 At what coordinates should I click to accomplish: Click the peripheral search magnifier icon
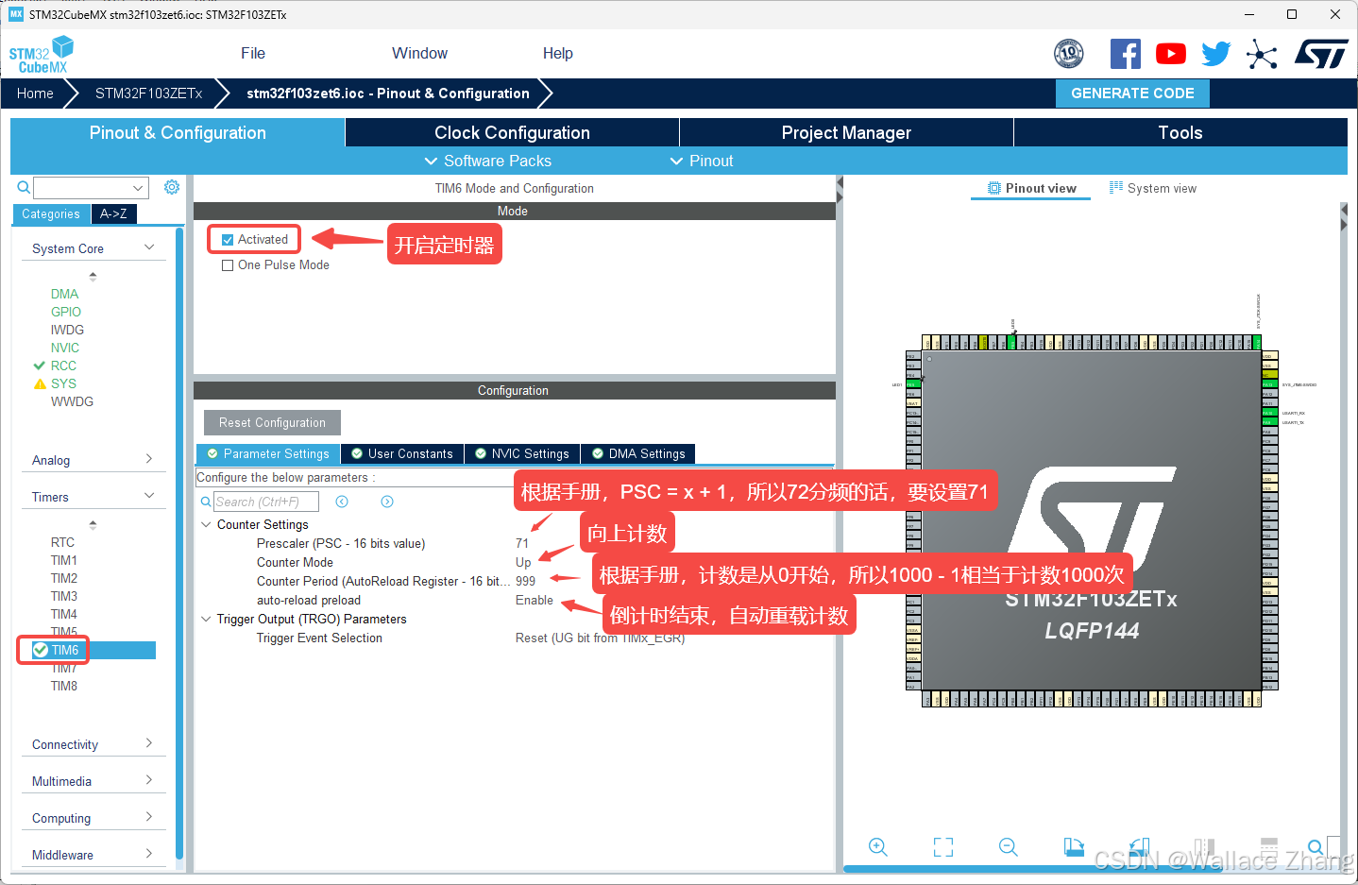[24, 187]
